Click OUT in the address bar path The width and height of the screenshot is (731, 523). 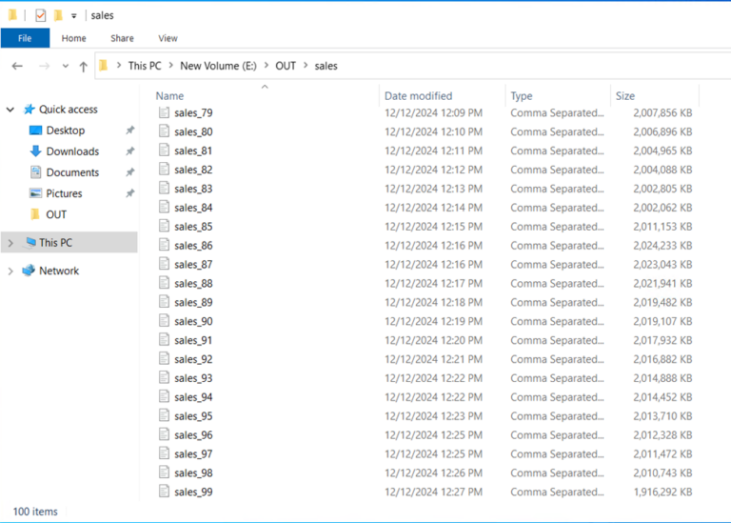point(286,66)
